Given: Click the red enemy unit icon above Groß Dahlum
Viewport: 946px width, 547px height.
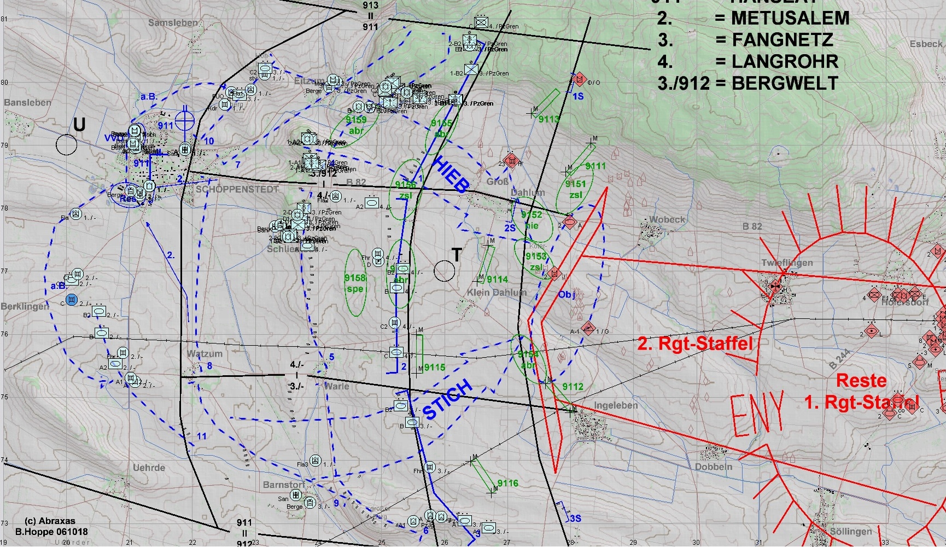Looking at the screenshot, I should [511, 160].
